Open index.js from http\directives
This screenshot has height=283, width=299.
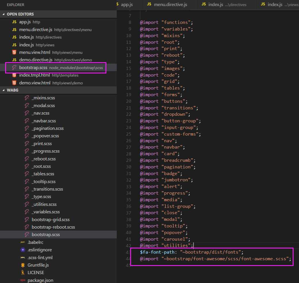(58, 37)
